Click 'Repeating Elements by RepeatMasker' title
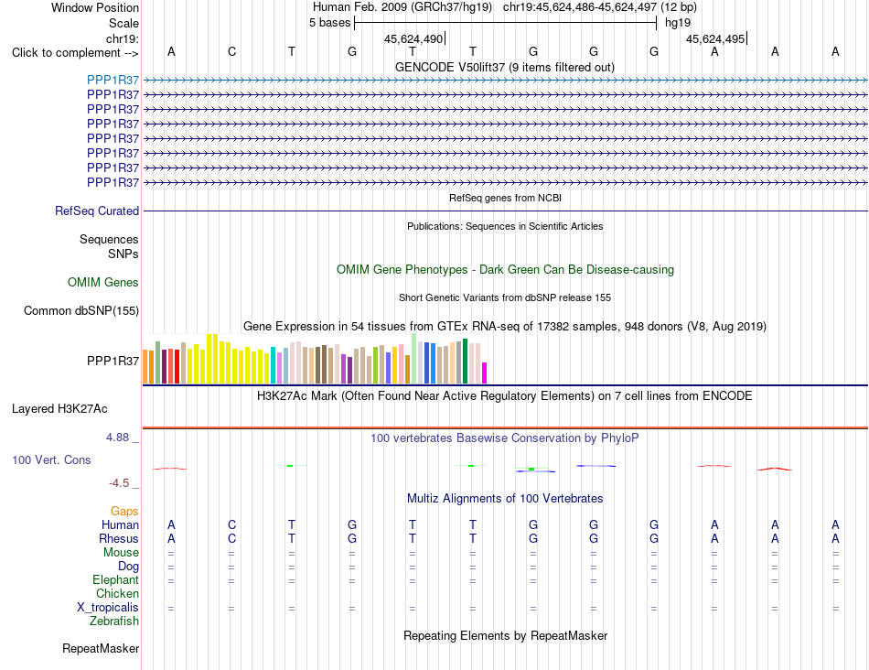The height and width of the screenshot is (670, 869). click(x=506, y=635)
